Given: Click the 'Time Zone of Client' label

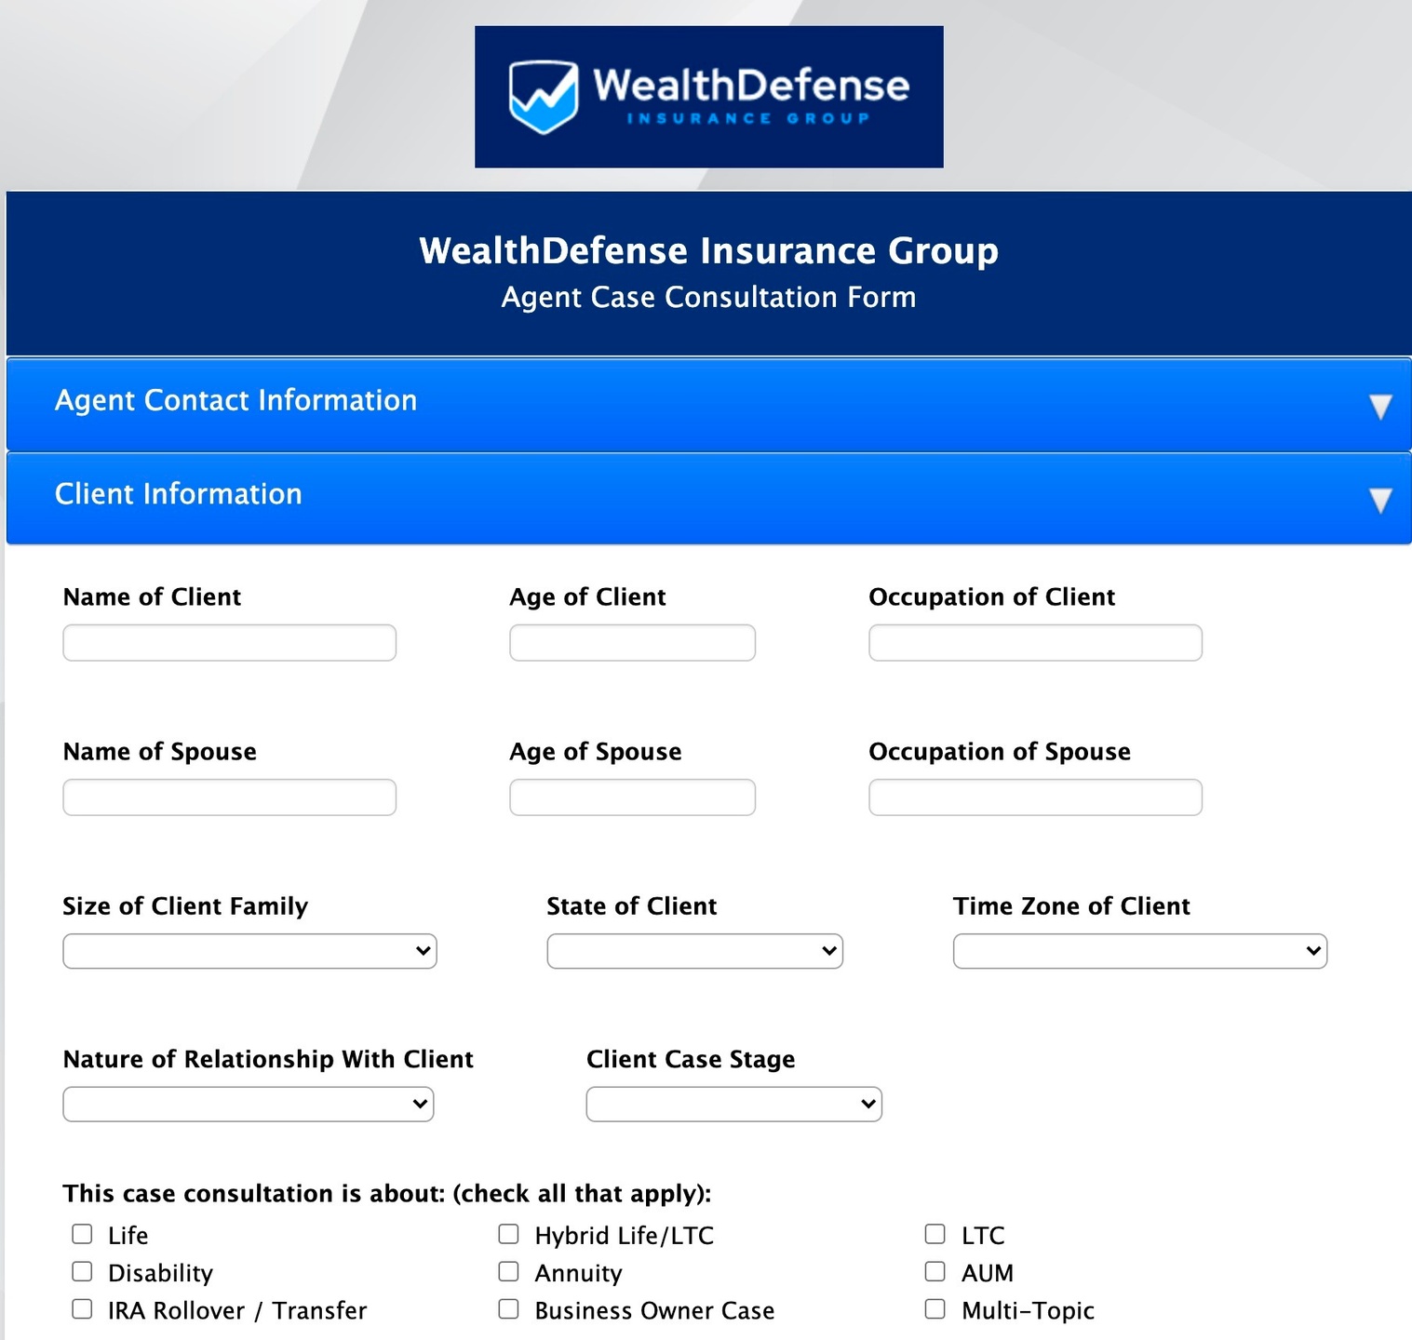Looking at the screenshot, I should 1071,906.
